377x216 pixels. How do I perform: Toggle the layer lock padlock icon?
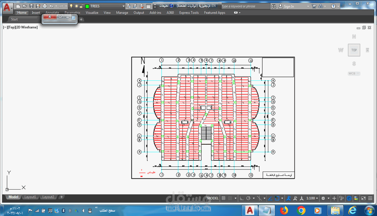[x=81, y=6]
